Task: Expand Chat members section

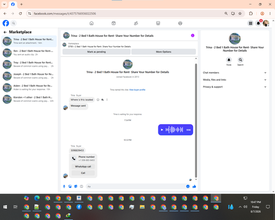Action: point(235,73)
